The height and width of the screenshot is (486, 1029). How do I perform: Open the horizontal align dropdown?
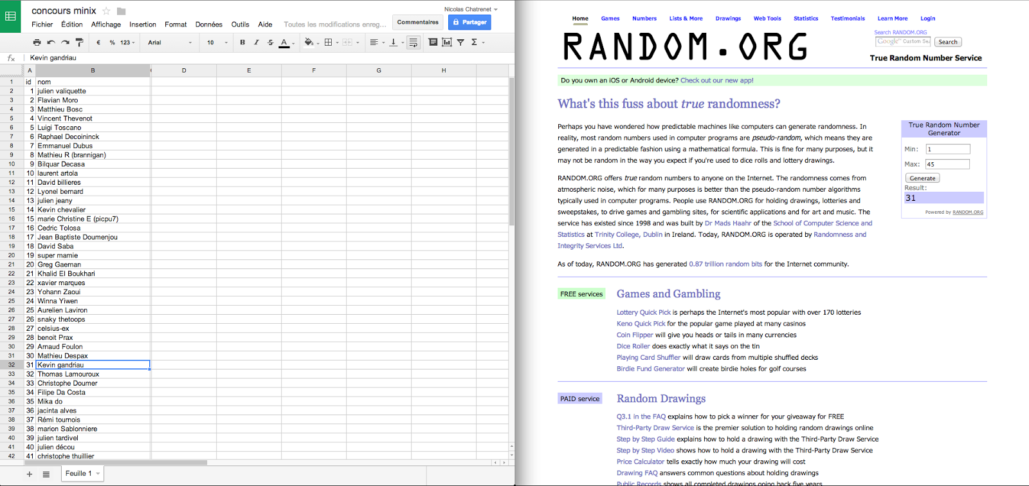[x=376, y=42]
